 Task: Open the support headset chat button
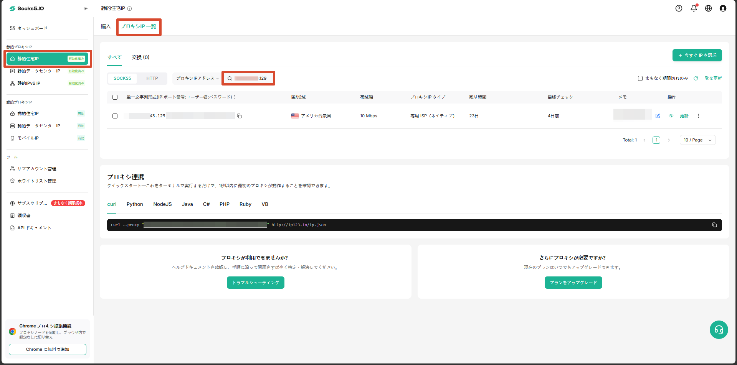(719, 330)
